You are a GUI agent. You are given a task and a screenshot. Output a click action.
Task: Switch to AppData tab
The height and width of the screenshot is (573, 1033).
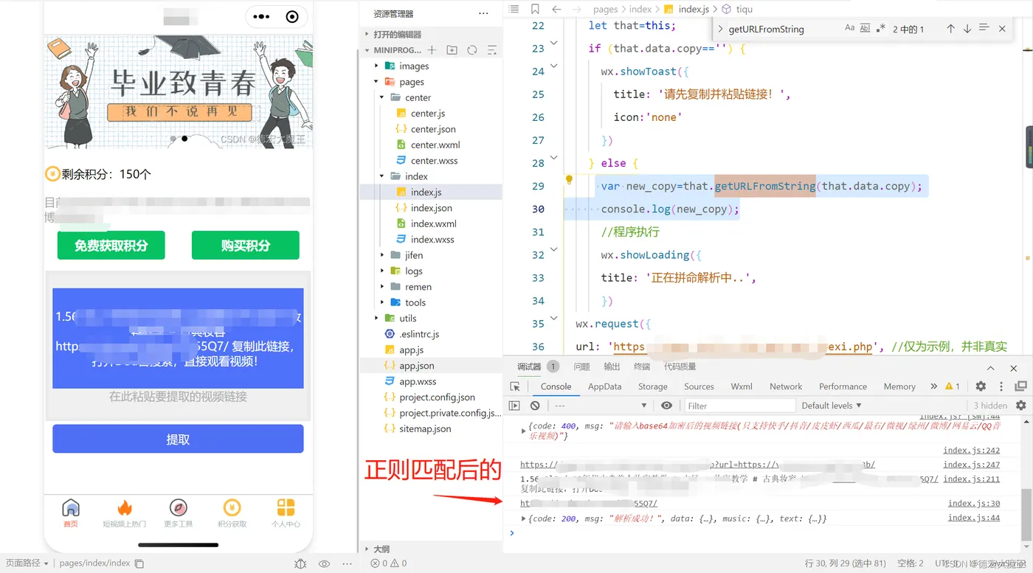click(x=604, y=386)
